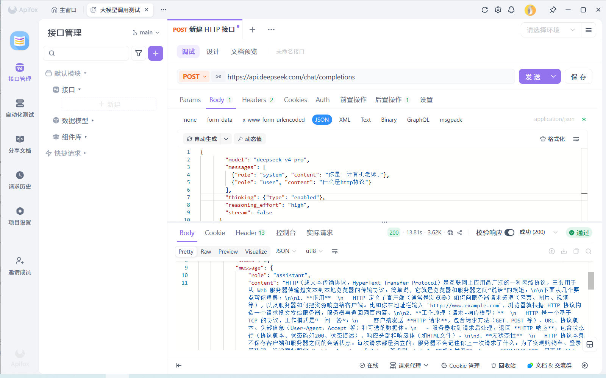
Task: Open the POST method dropdown
Action: [x=194, y=77]
